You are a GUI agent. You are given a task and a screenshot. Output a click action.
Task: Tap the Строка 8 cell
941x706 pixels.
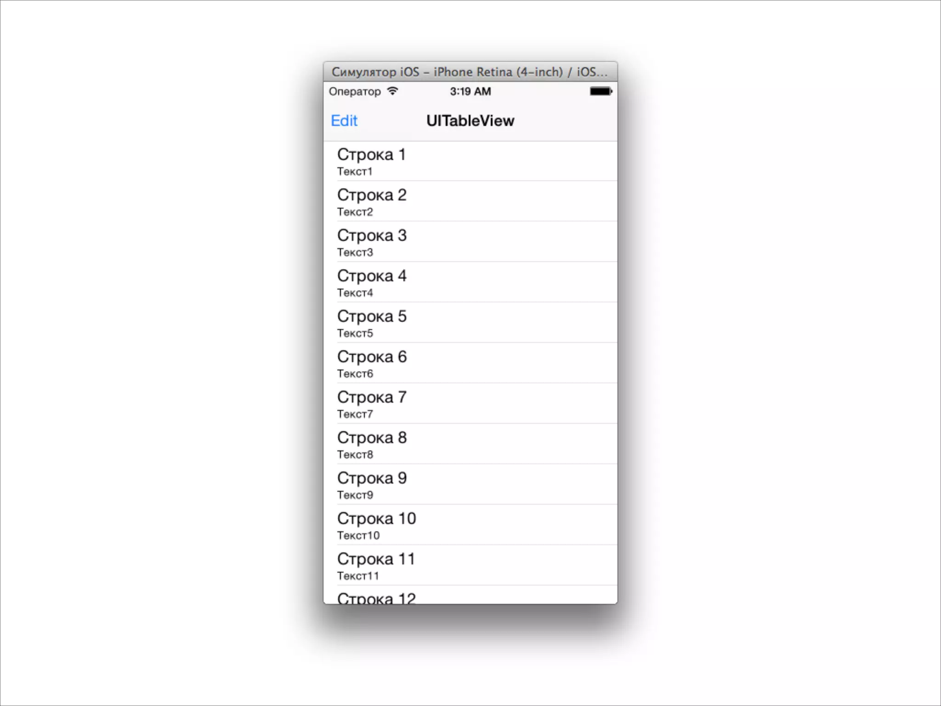click(x=470, y=444)
